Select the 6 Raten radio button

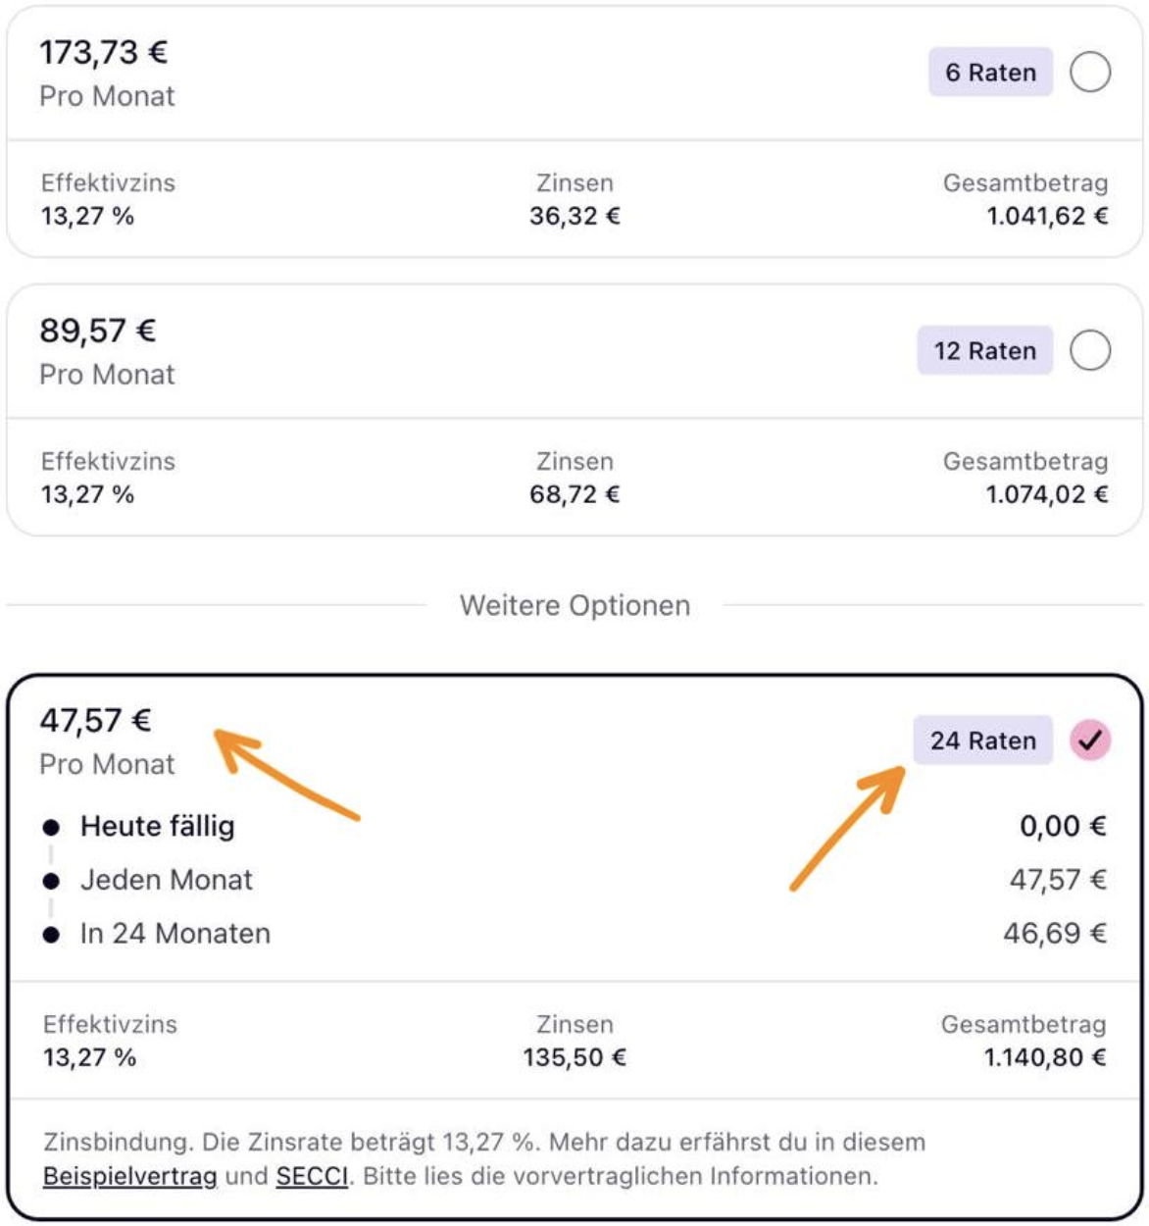coord(1090,73)
